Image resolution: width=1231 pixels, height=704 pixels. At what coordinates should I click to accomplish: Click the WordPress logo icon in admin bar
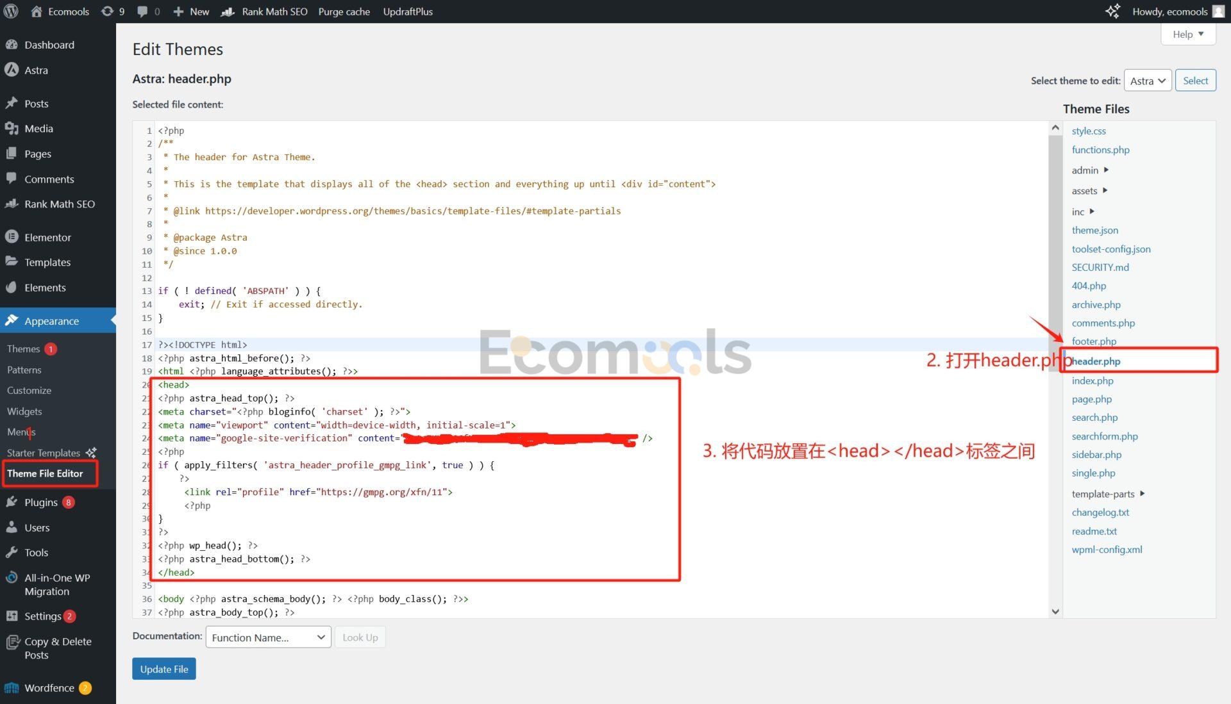coord(12,12)
